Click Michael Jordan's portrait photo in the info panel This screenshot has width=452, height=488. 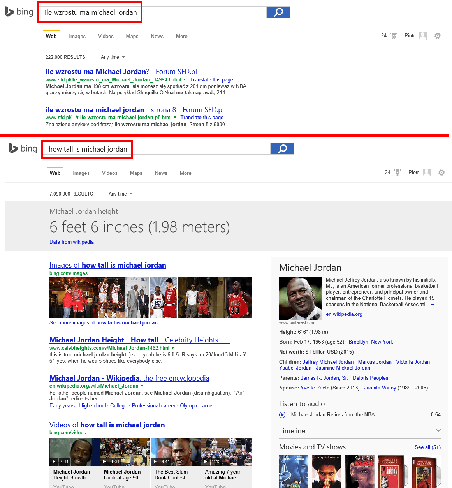pyautogui.click(x=301, y=298)
